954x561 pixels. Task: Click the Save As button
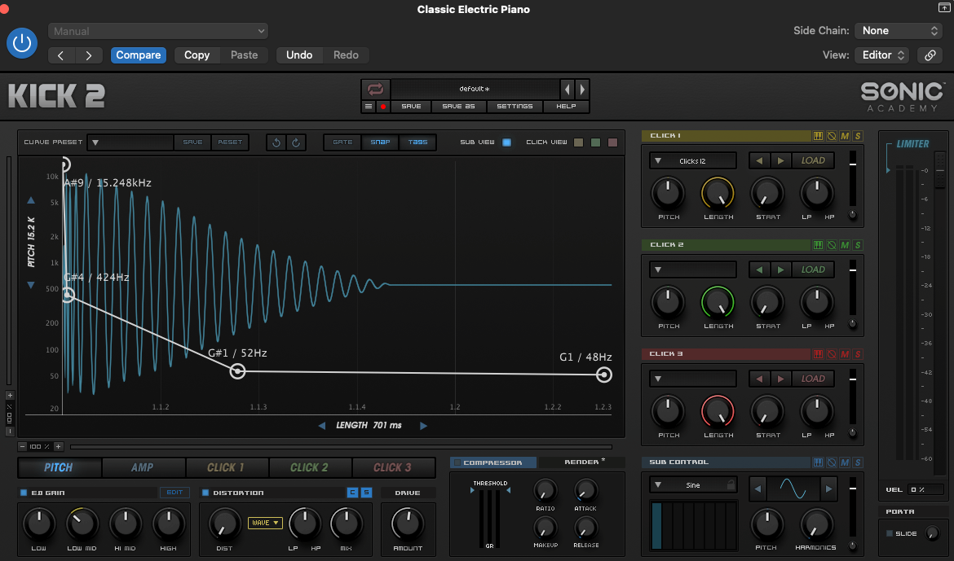point(458,107)
